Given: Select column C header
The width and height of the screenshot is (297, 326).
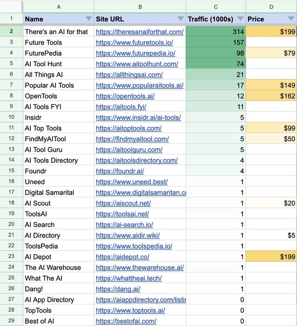Looking at the screenshot, I should pyautogui.click(x=216, y=7).
